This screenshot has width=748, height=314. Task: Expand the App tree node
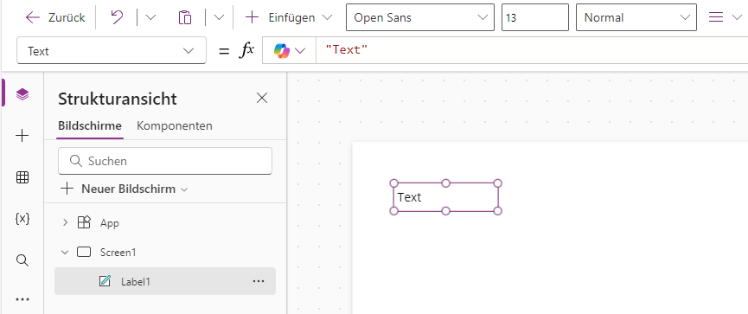(x=66, y=223)
